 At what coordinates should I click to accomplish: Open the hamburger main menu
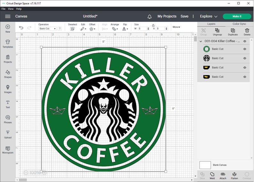click(x=8, y=16)
